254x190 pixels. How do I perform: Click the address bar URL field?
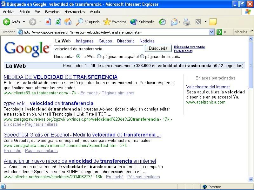(x=116, y=32)
